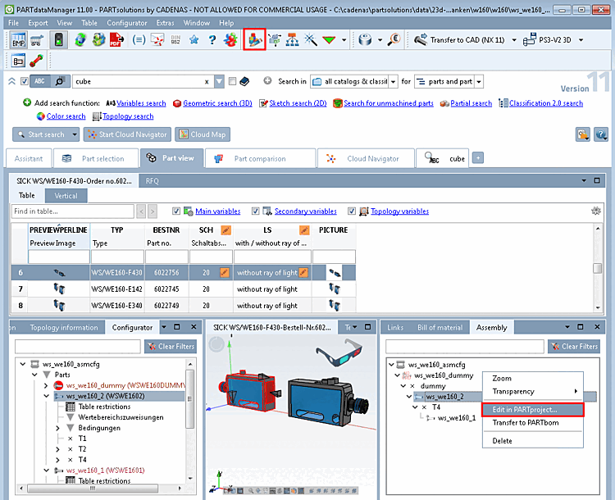This screenshot has width=615, height=500.
Task: Click the PS3-V2 3D export button
Action: click(548, 40)
